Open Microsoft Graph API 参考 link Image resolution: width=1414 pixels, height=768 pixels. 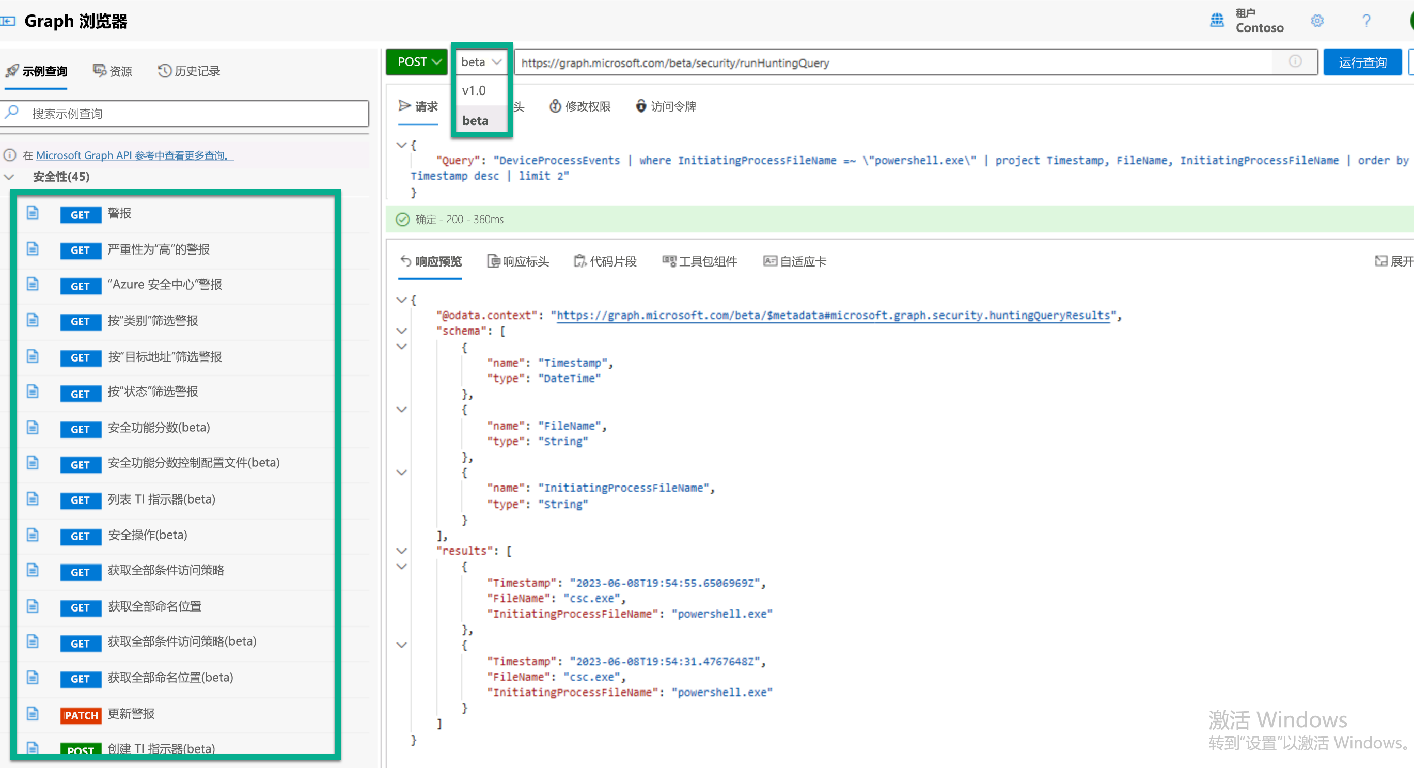click(134, 155)
